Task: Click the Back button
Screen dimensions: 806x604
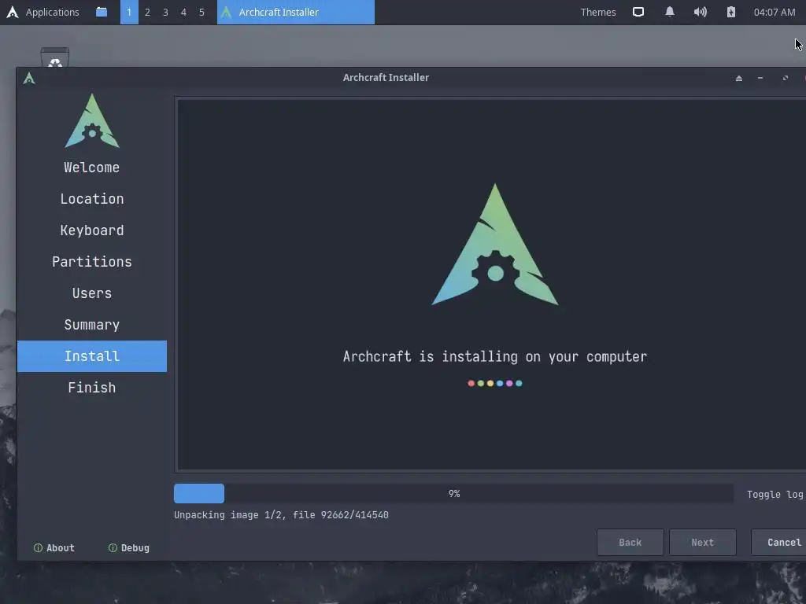Action: coord(630,543)
